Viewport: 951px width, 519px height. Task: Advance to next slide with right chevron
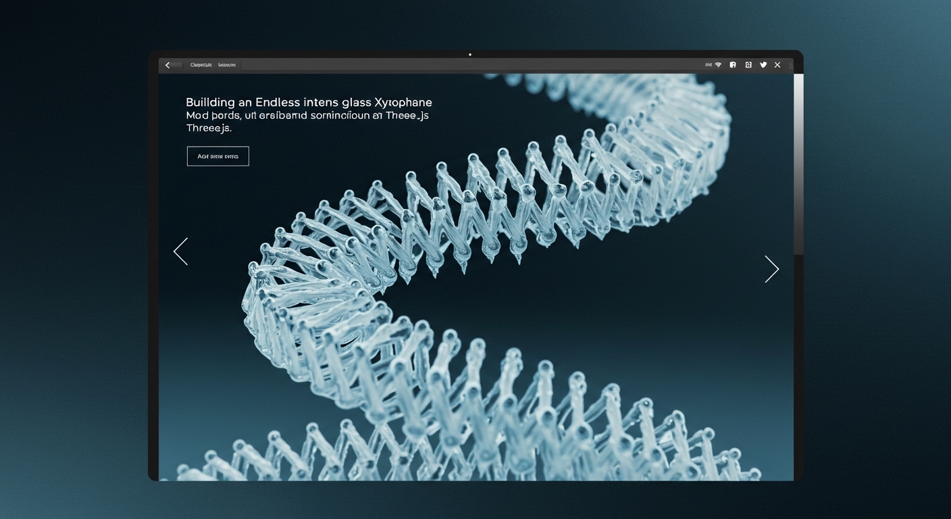(771, 269)
